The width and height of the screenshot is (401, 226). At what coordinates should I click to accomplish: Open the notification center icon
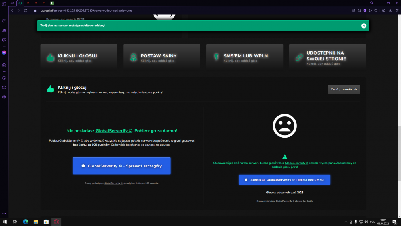point(395,222)
